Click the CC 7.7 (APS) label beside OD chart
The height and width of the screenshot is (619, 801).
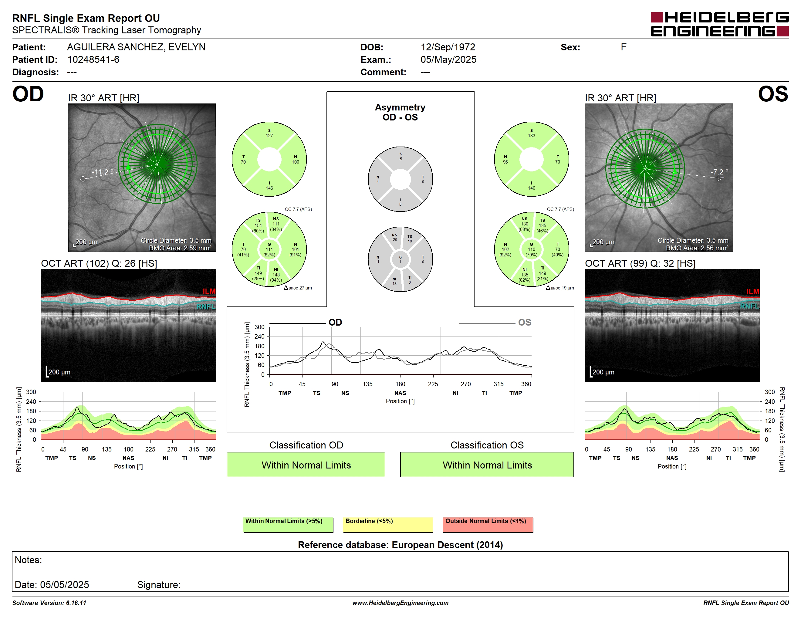pyautogui.click(x=298, y=209)
